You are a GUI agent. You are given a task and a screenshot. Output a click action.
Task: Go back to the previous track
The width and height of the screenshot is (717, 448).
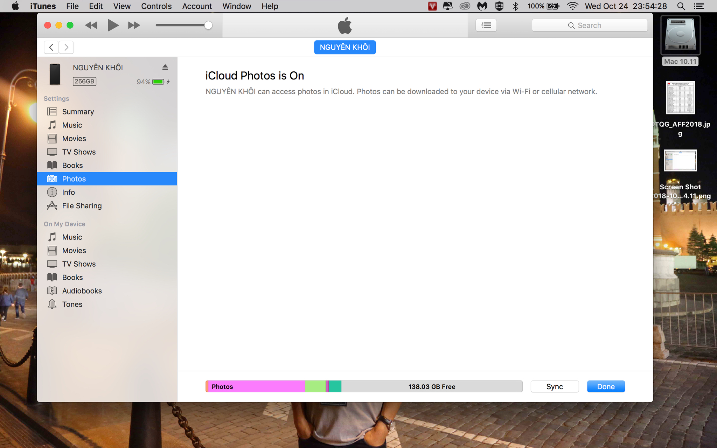pyautogui.click(x=91, y=25)
